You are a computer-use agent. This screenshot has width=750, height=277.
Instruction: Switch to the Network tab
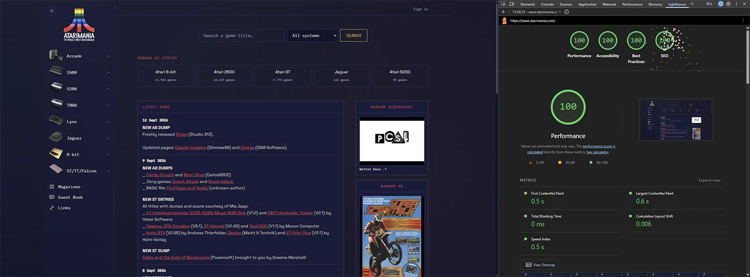point(609,4)
